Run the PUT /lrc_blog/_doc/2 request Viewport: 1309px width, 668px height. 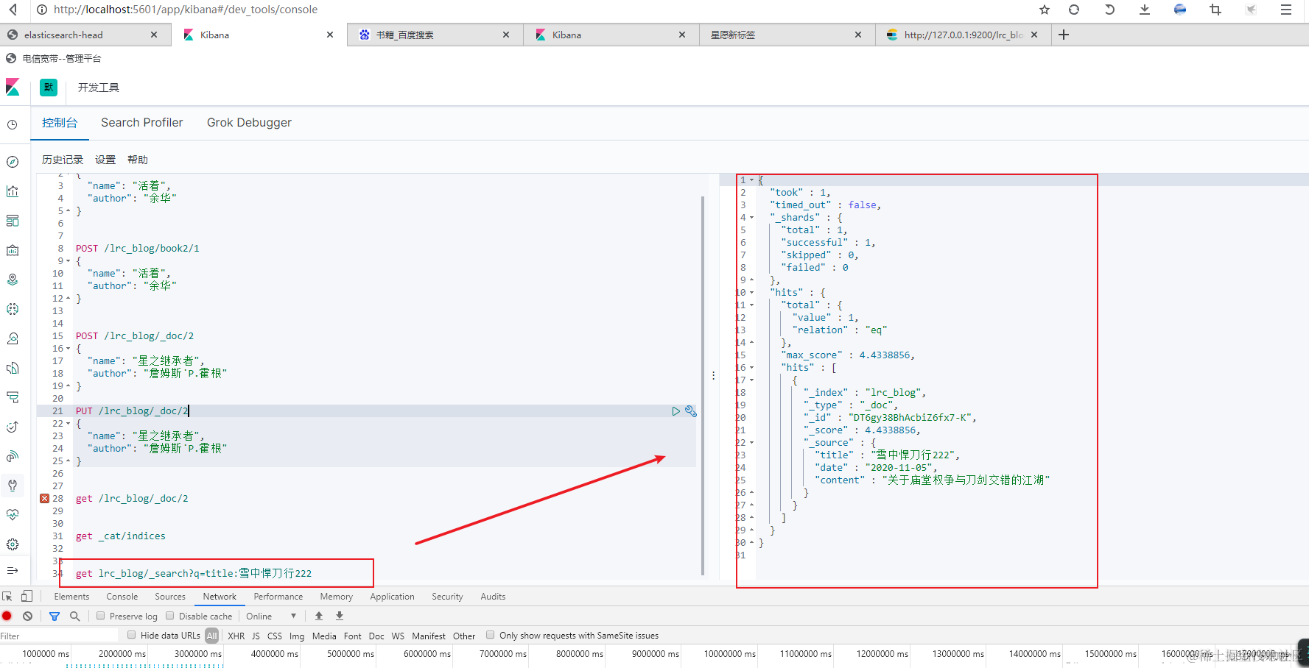[675, 411]
